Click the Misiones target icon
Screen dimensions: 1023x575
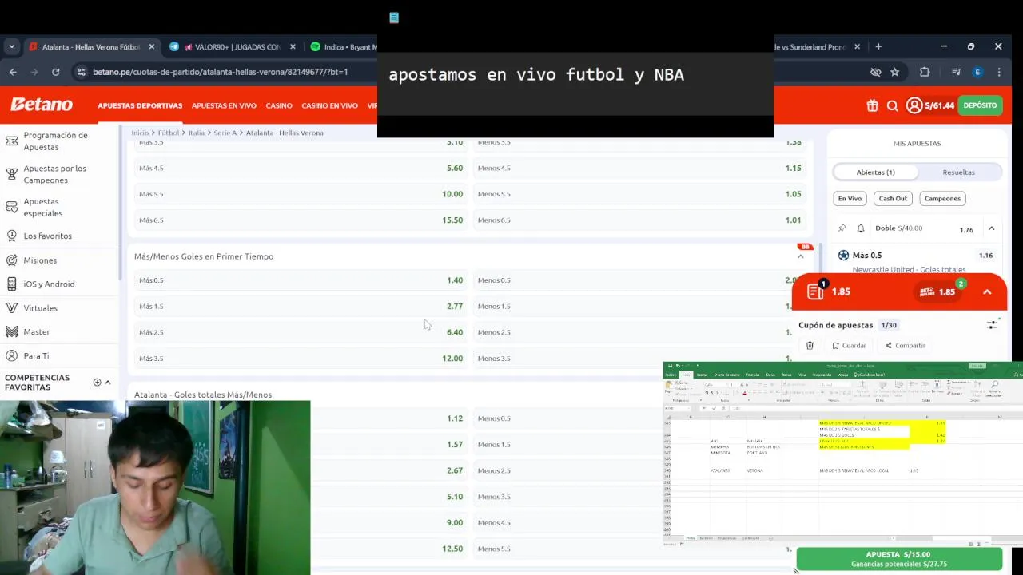[11, 260]
